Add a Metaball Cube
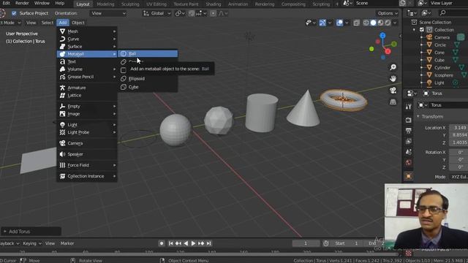468x263 pixels. point(148,87)
